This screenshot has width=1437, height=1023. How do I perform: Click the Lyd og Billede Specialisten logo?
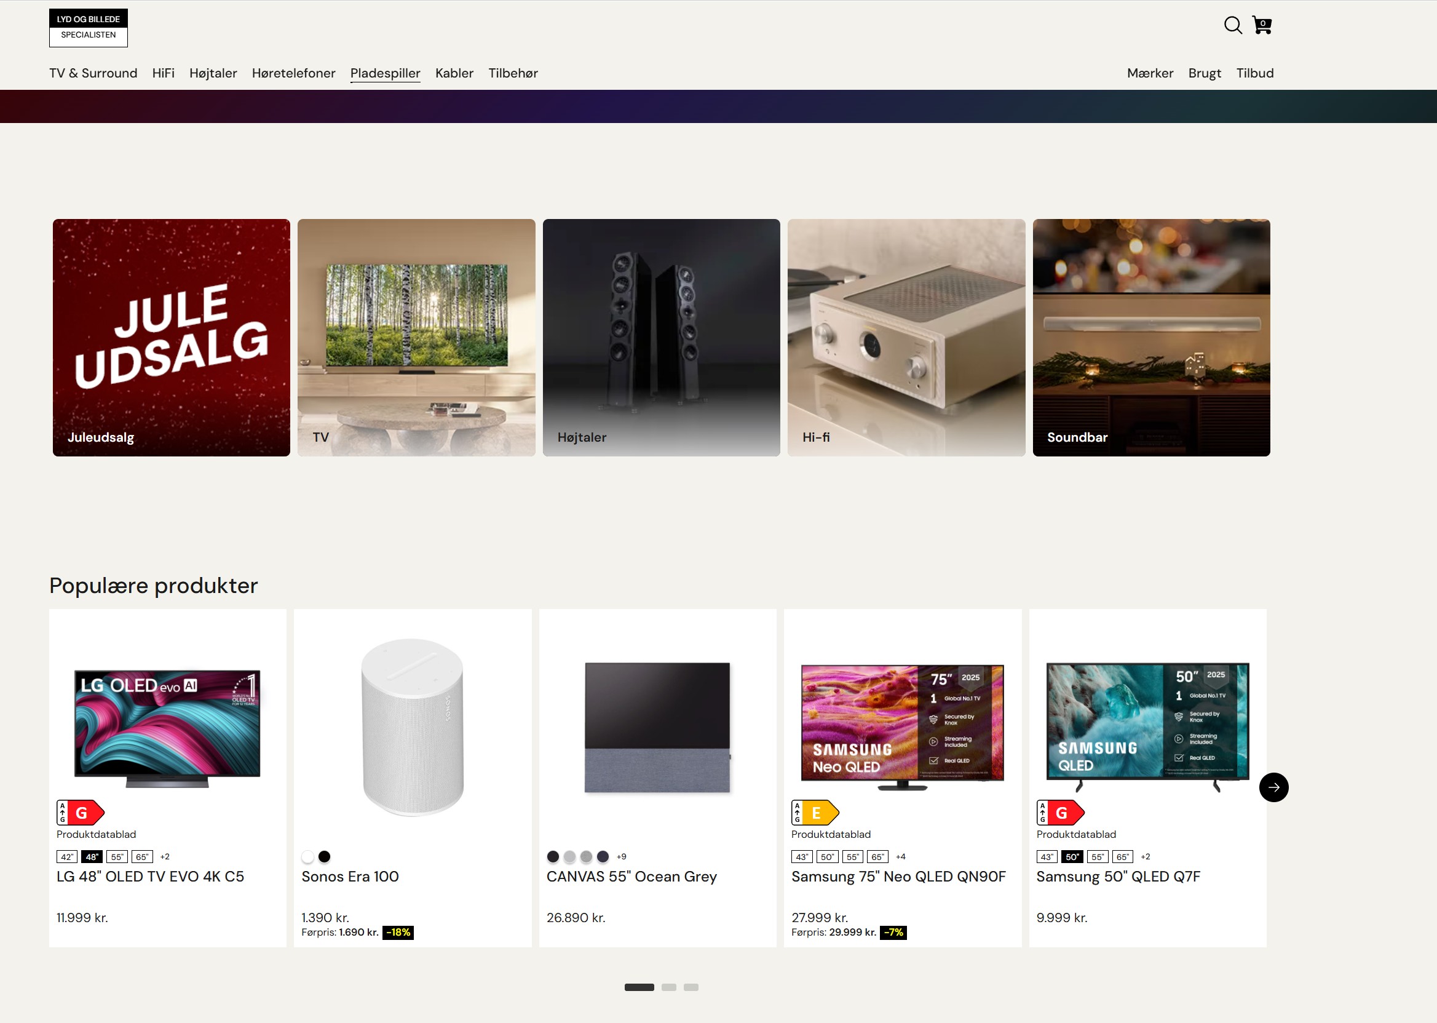pos(88,28)
